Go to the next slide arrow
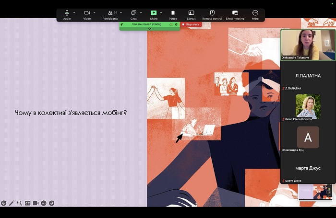Image resolution: width=336 pixels, height=218 pixels. [x=51, y=203]
